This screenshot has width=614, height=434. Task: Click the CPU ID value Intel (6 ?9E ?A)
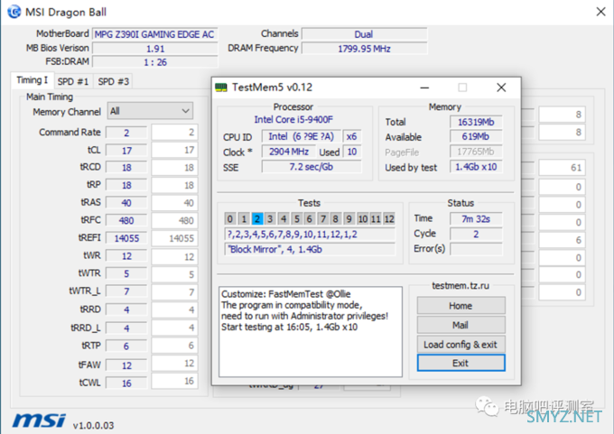(x=301, y=136)
